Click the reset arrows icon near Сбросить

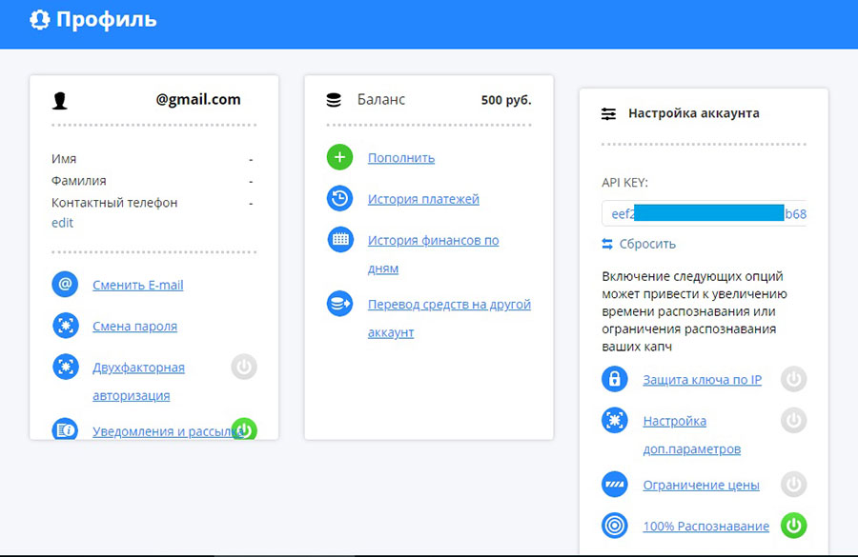607,244
